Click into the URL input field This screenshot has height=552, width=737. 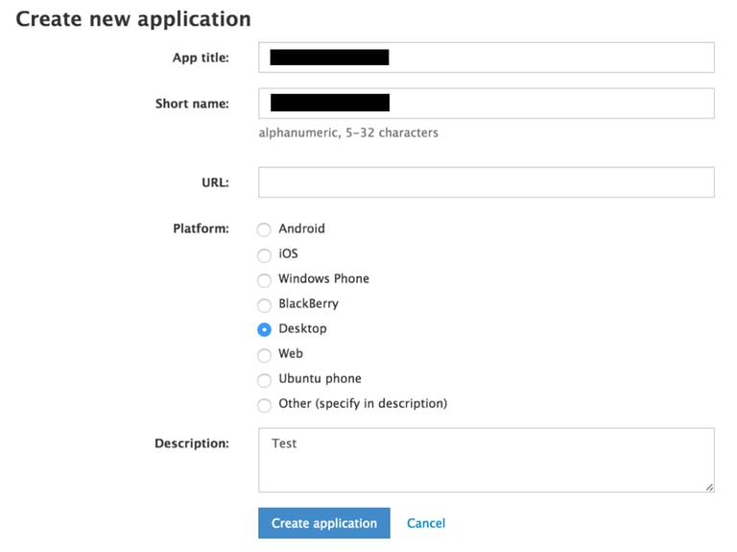[486, 182]
